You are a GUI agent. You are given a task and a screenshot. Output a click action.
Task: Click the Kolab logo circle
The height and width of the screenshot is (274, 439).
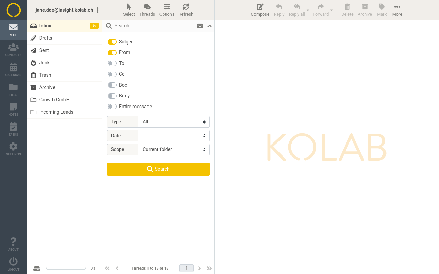coord(13,10)
